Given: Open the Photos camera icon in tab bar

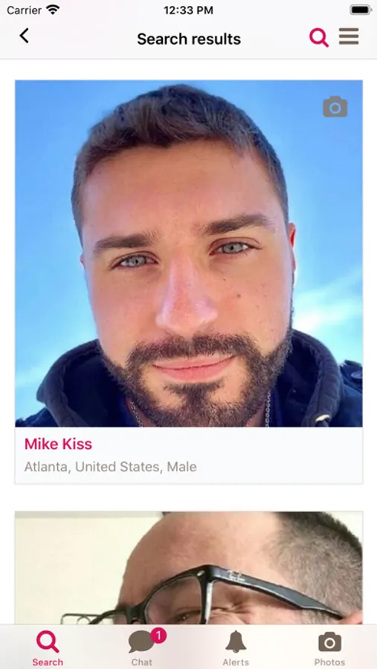Looking at the screenshot, I should (x=329, y=642).
